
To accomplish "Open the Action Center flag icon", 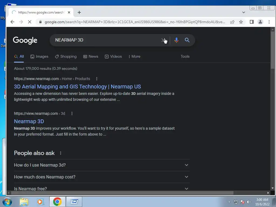I will (242, 202).
